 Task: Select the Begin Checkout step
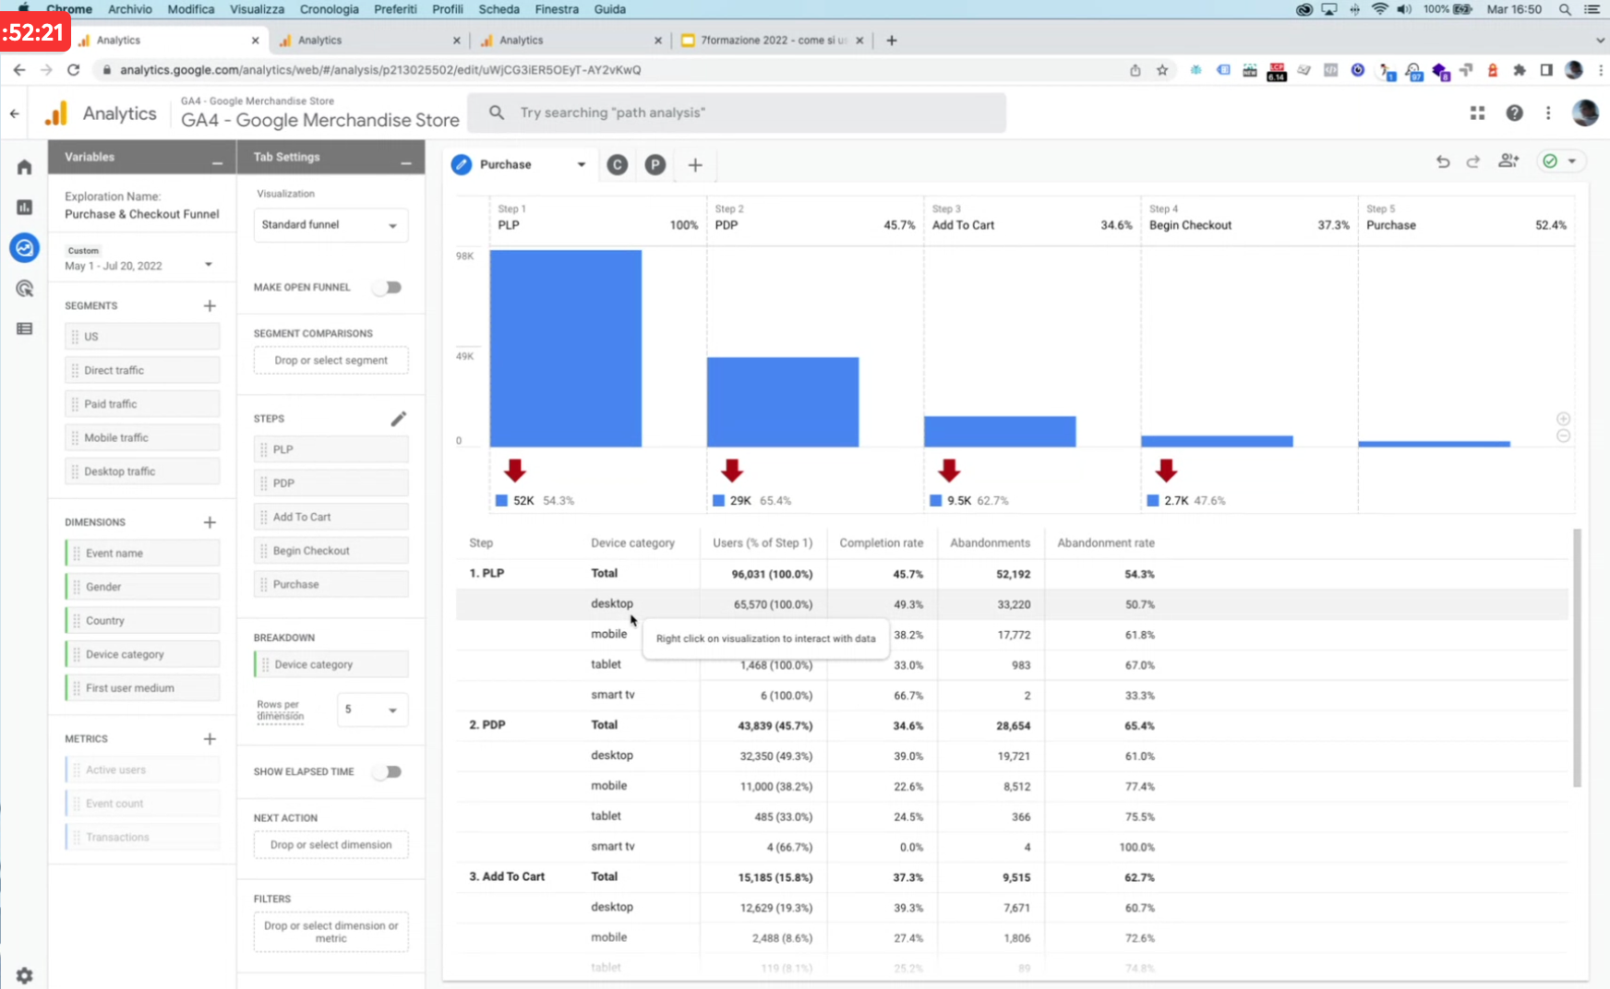(330, 551)
